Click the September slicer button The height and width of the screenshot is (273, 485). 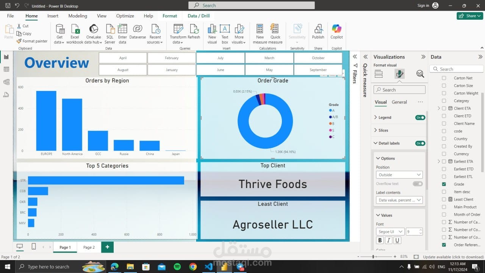(318, 70)
